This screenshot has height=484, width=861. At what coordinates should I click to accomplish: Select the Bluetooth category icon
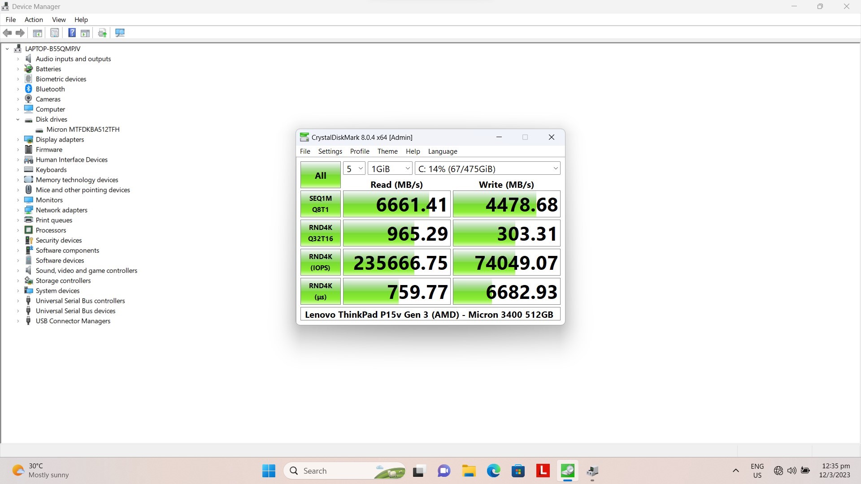tap(29, 89)
